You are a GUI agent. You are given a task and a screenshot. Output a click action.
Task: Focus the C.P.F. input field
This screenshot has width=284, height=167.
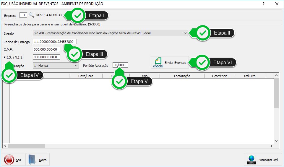[x=46, y=49]
